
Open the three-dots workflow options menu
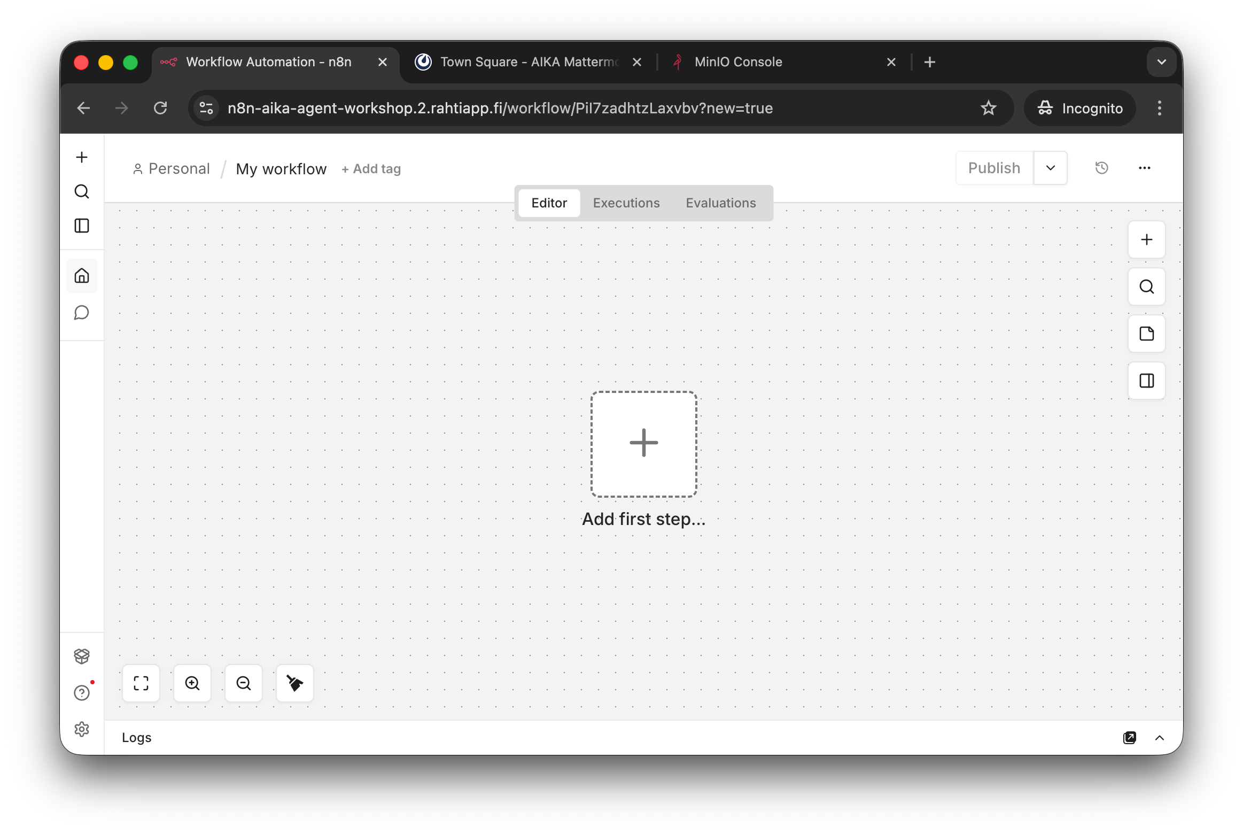click(x=1144, y=168)
